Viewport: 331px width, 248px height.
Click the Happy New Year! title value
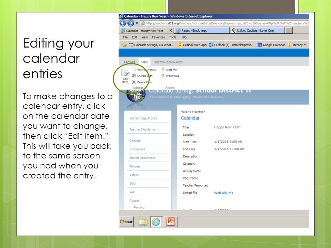pos(227,127)
